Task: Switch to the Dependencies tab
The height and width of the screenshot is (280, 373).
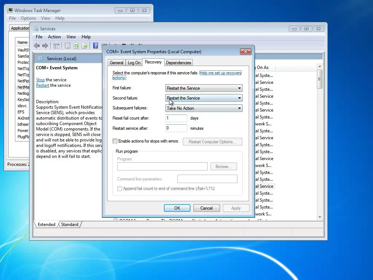Action: (x=178, y=63)
